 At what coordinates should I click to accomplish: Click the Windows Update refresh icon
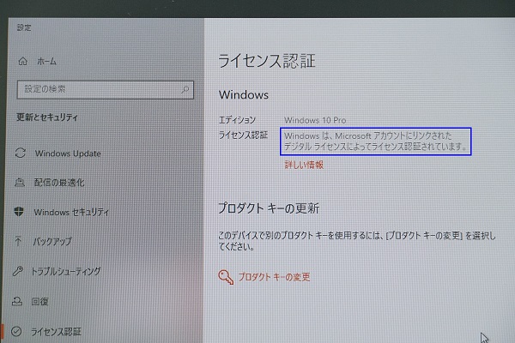[x=21, y=153]
